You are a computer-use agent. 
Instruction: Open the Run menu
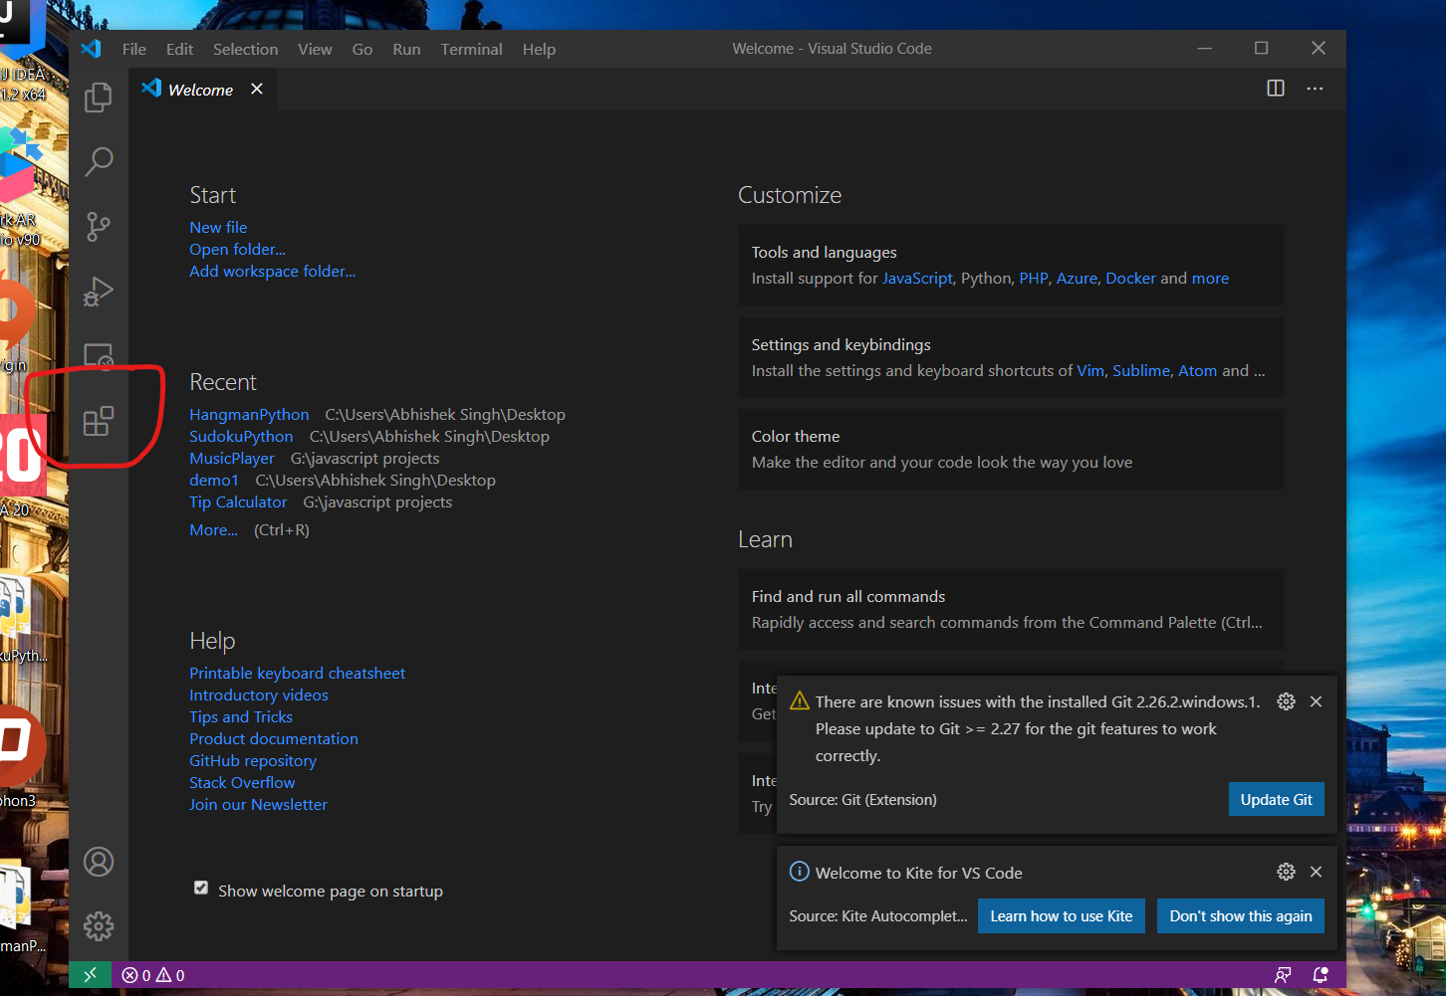pyautogui.click(x=406, y=49)
